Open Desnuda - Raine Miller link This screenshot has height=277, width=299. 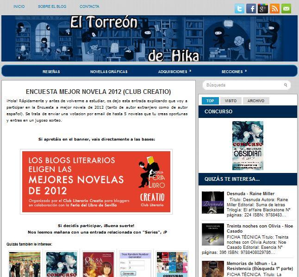(x=250, y=194)
